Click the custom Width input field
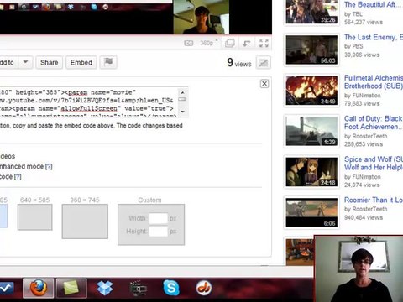This screenshot has width=403, height=302. coord(159,218)
